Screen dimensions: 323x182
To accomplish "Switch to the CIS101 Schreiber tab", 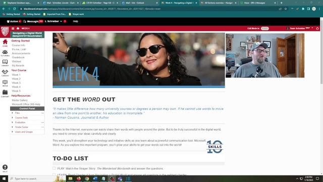I will 100,3.
